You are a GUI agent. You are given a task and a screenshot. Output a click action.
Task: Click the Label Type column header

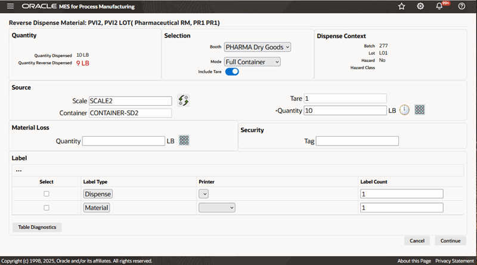click(95, 182)
